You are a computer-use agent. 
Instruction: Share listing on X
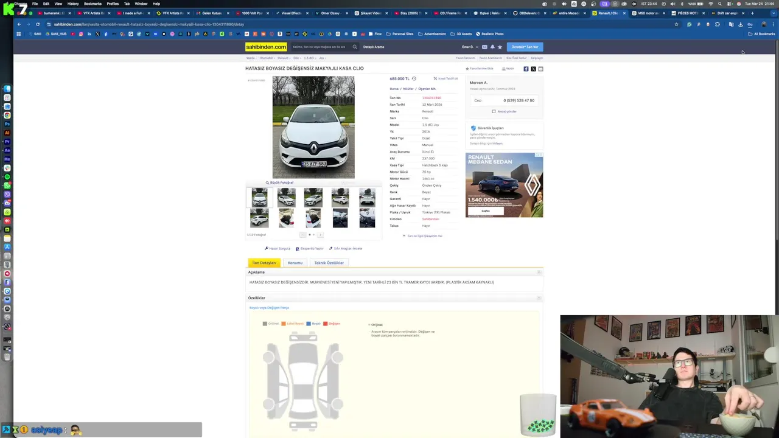click(533, 69)
